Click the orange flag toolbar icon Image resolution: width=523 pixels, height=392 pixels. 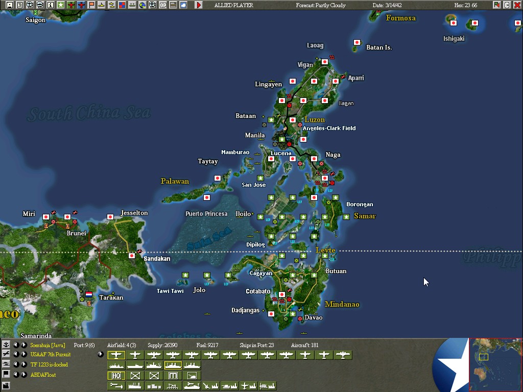91,5
